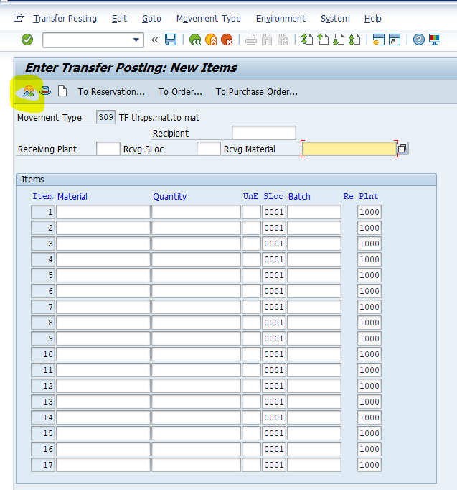Viewport: 457px width, 490px height.
Task: Open the Transfer Posting menu
Action: click(x=65, y=19)
